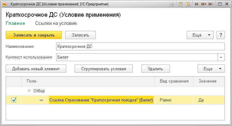Click the 1C application logo icon
232x126 pixels.
point(4,4)
